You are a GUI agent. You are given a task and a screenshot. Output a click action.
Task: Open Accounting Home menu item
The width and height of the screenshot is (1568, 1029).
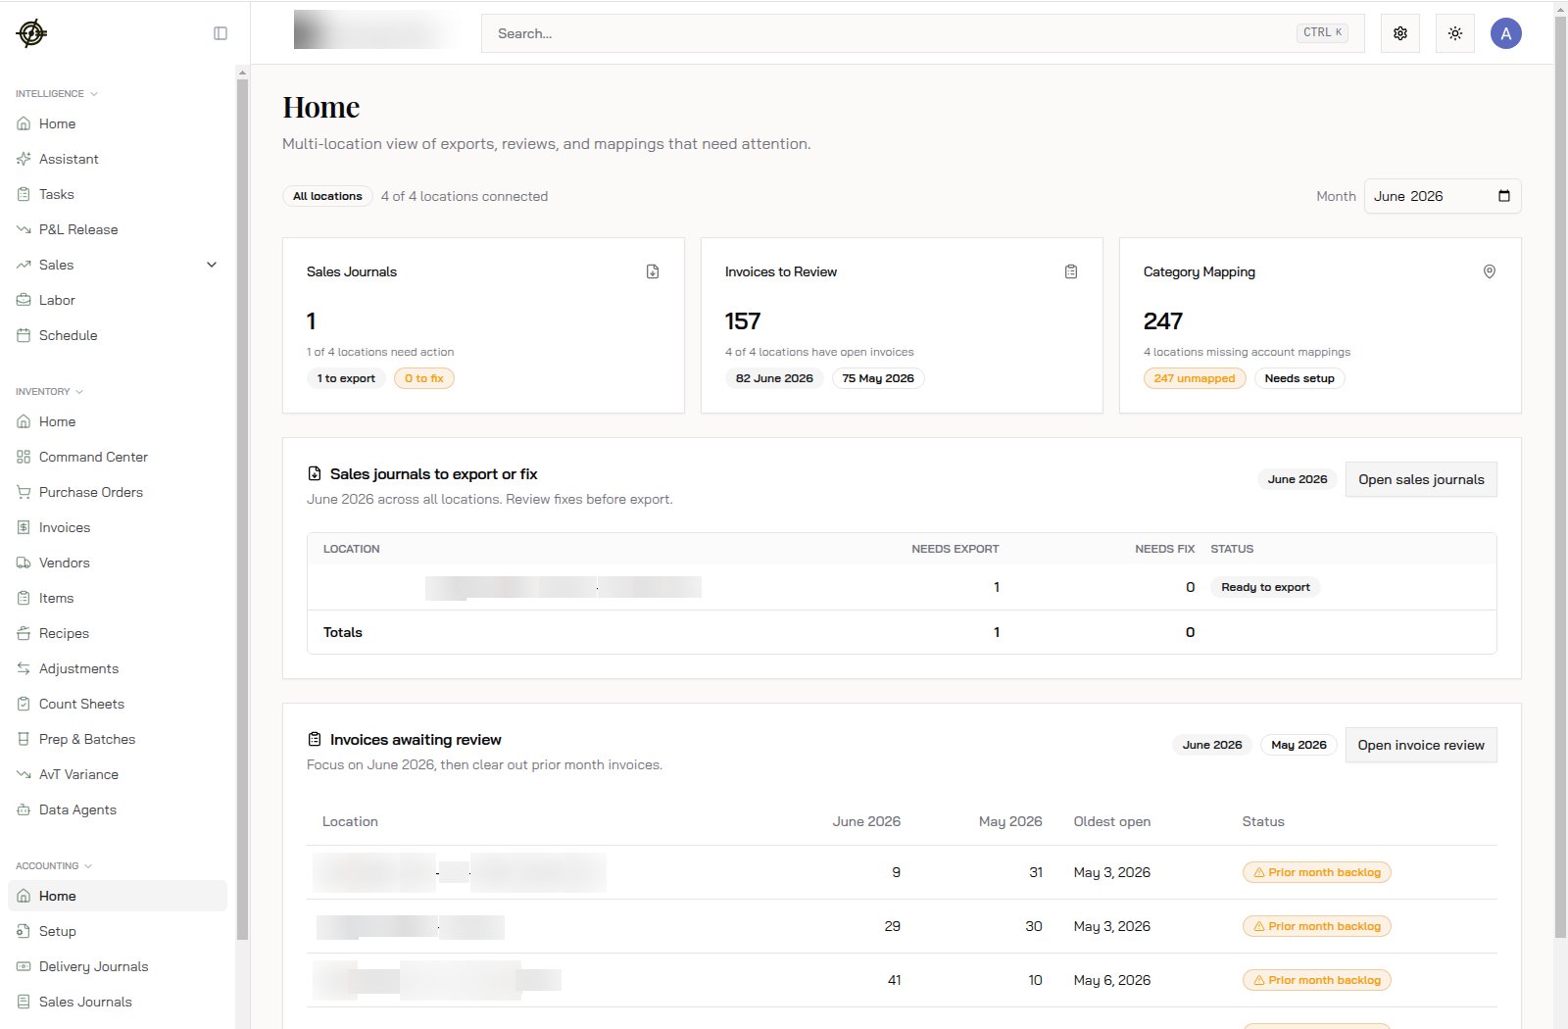tap(118, 896)
